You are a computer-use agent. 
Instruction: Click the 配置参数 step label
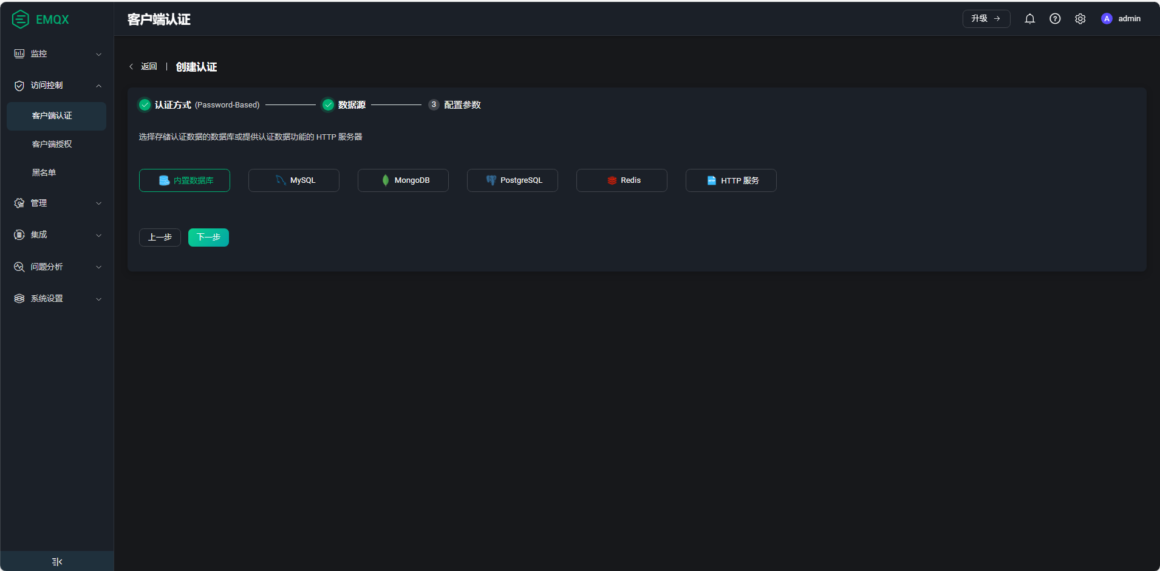pos(462,105)
